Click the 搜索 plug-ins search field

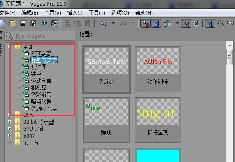(40, 36)
